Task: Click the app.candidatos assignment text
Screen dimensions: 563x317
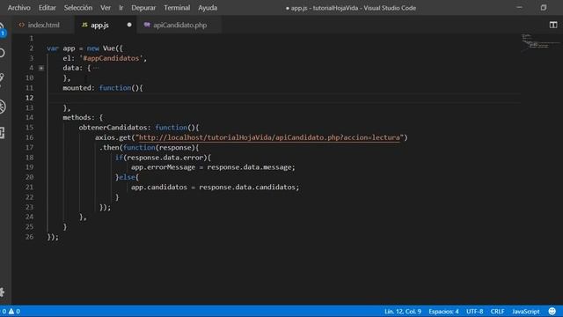Action: coord(215,187)
